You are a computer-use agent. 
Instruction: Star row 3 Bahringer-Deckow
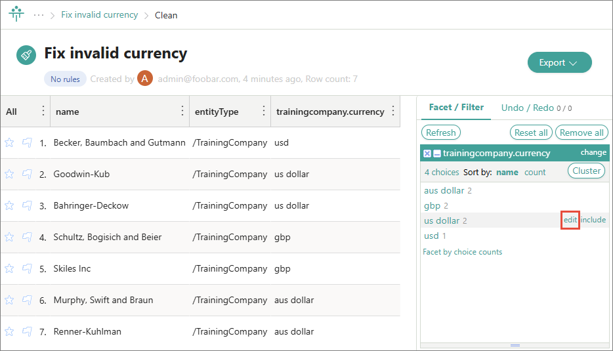(9, 205)
